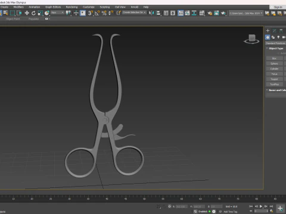The width and height of the screenshot is (286, 214).
Task: Click the Teapot primitive button
Action: pyautogui.click(x=274, y=79)
